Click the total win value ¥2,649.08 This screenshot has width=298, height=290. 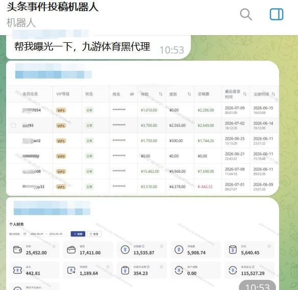pos(206,125)
